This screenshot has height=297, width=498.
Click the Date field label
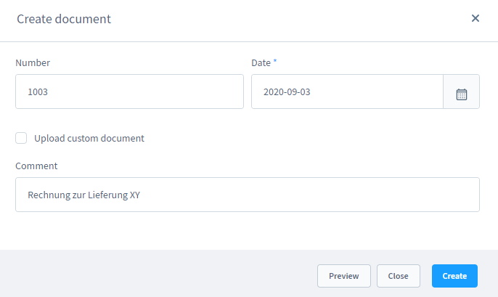tap(261, 63)
